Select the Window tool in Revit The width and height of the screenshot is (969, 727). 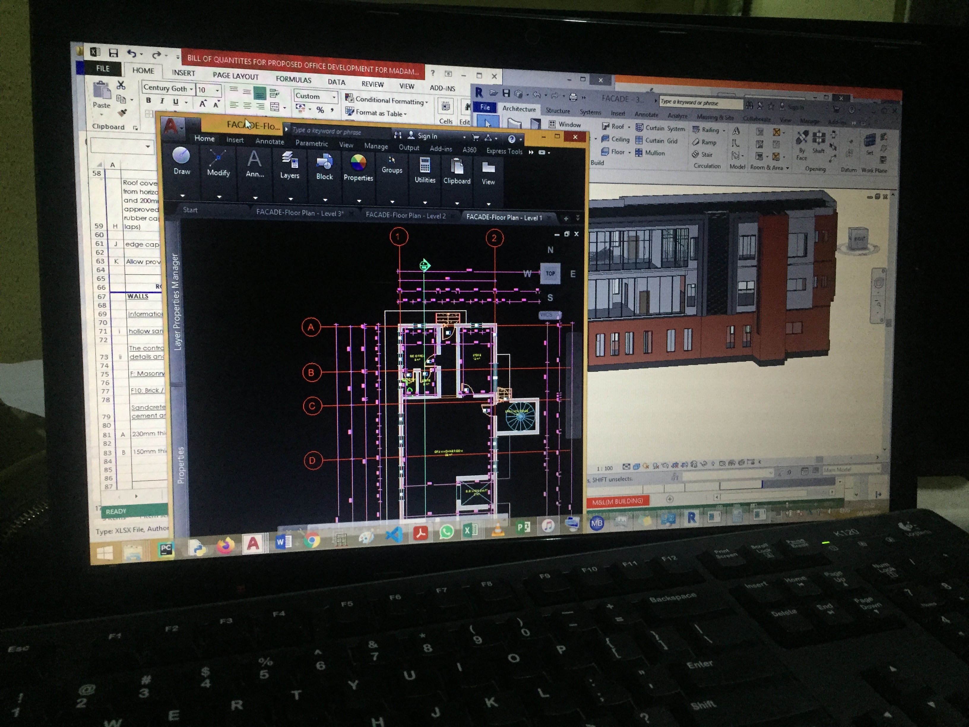[x=565, y=124]
